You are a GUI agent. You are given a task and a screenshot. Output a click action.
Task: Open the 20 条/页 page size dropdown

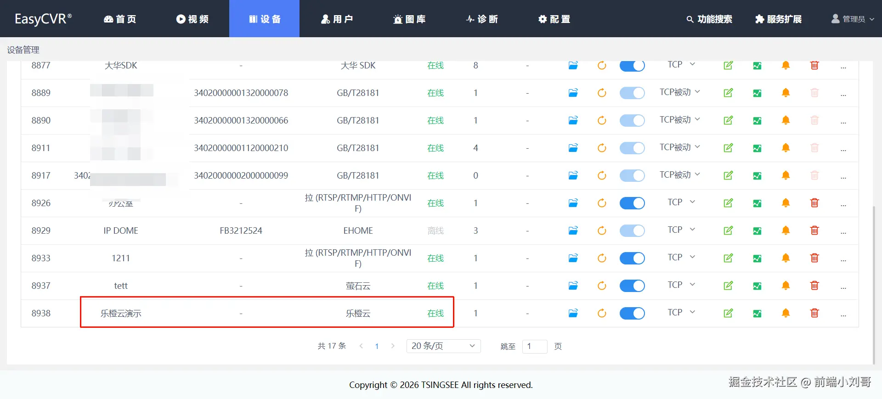point(443,346)
